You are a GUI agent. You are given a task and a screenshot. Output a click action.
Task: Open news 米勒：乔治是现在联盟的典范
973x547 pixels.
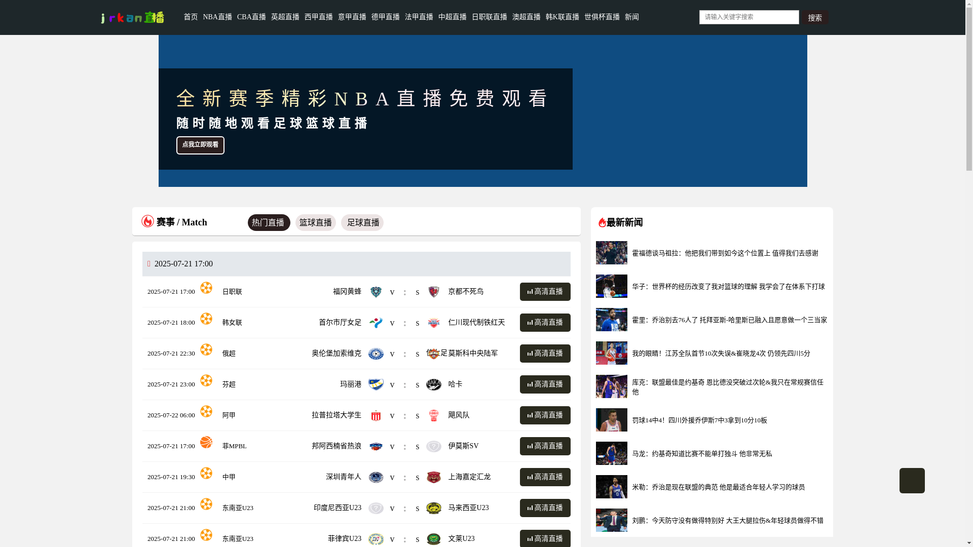click(718, 487)
